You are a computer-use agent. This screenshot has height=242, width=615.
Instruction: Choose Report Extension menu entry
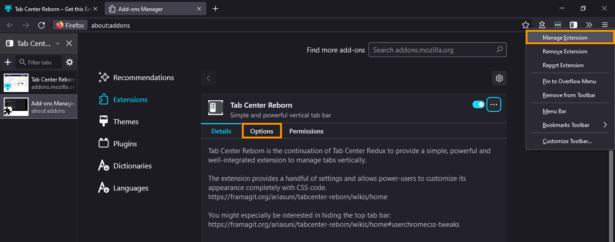tap(570, 65)
